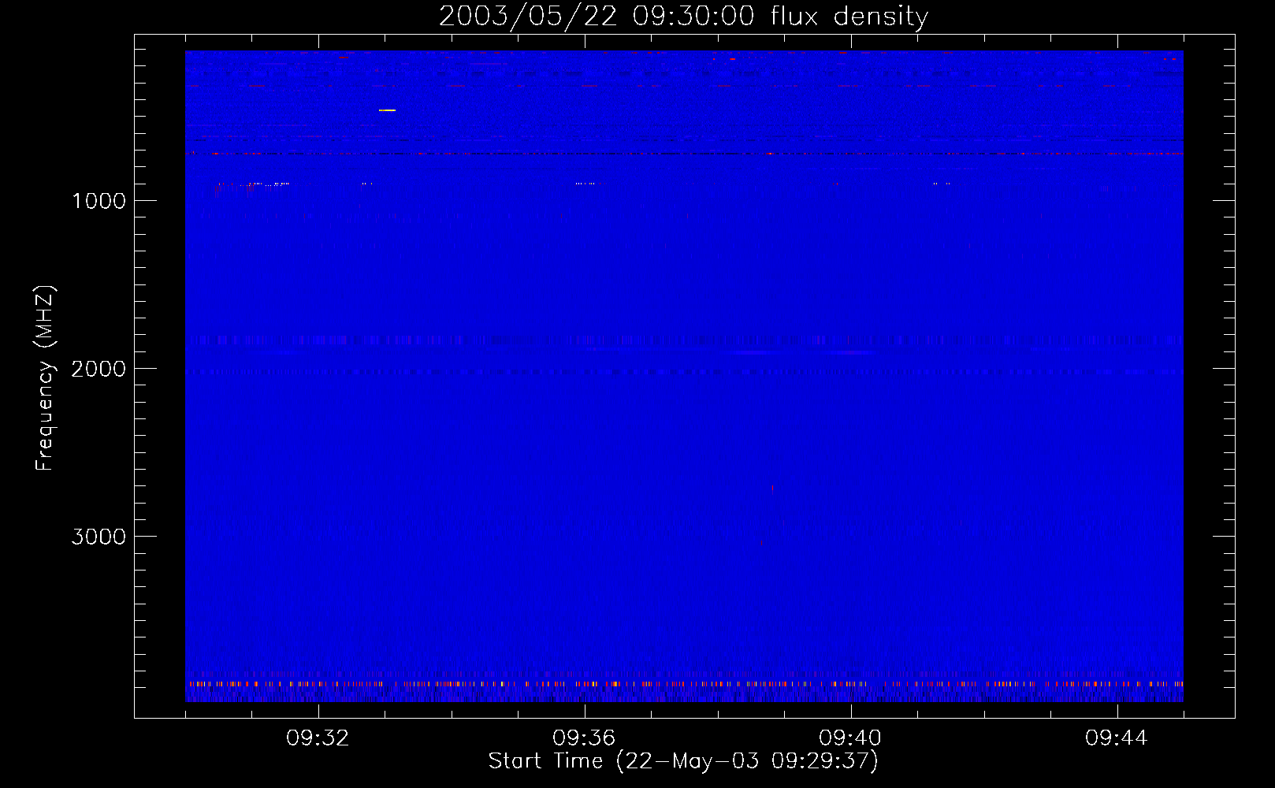The width and height of the screenshot is (1275, 788).
Task: Click the 1000 frequency tick label
Action: 99,201
